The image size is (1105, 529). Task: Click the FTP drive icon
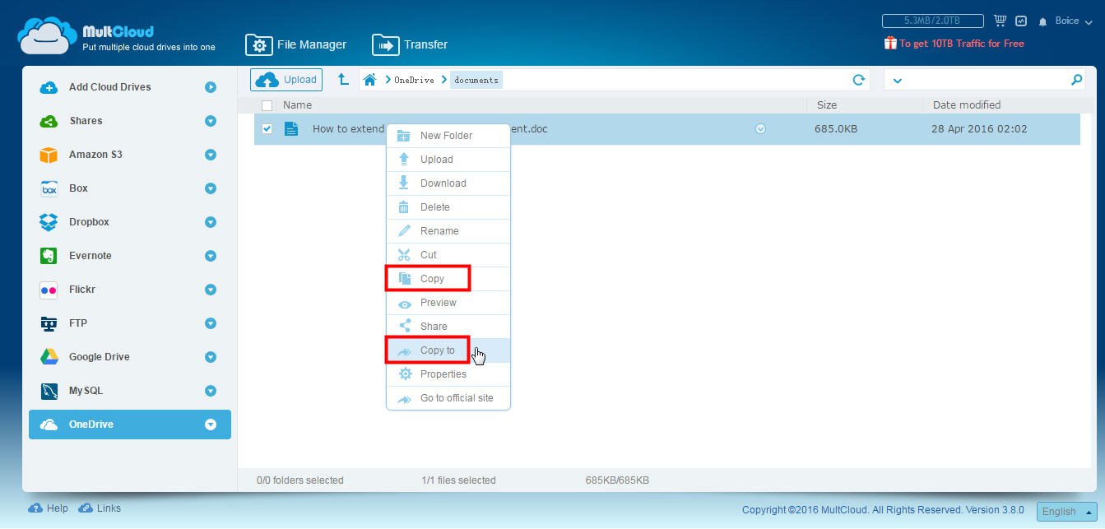[x=49, y=323]
